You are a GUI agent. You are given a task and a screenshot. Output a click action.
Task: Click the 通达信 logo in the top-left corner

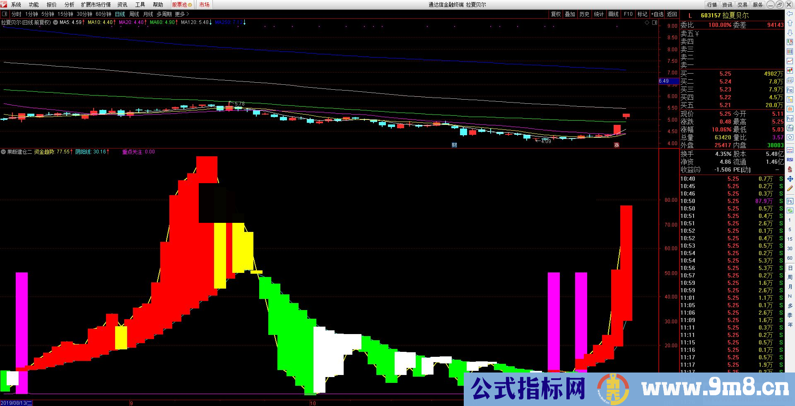tap(5, 5)
